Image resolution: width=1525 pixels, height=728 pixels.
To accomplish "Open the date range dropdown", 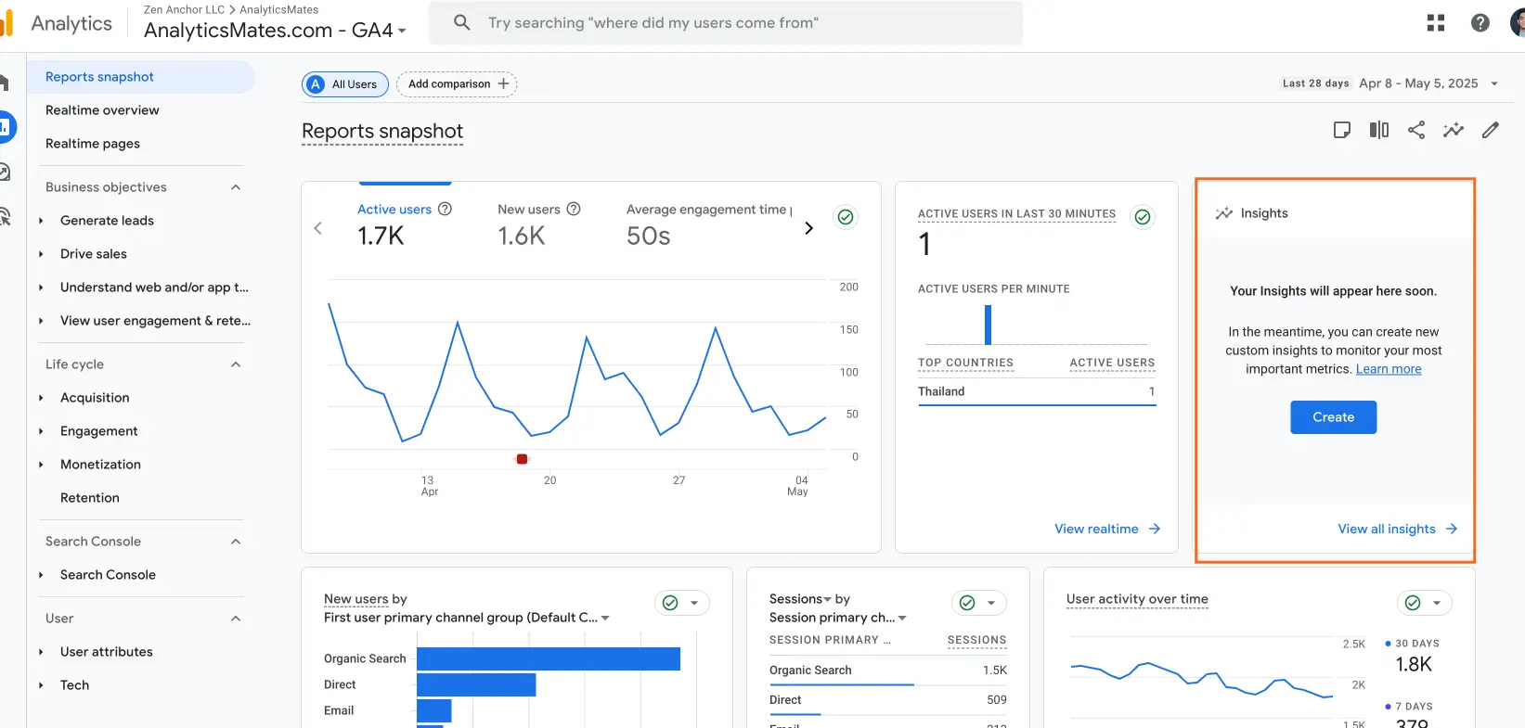I will (x=1494, y=83).
